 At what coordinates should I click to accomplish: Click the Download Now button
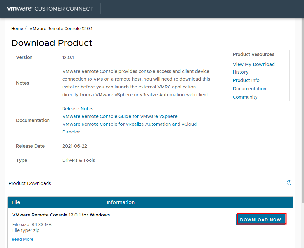coord(261,220)
